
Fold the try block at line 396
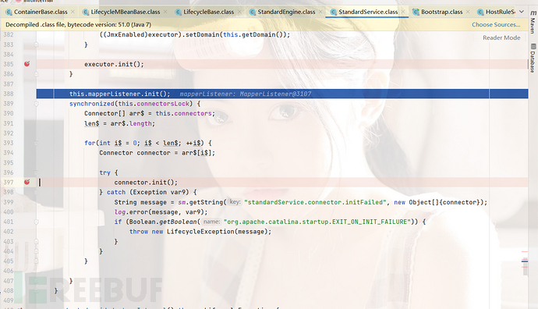tap(37, 172)
